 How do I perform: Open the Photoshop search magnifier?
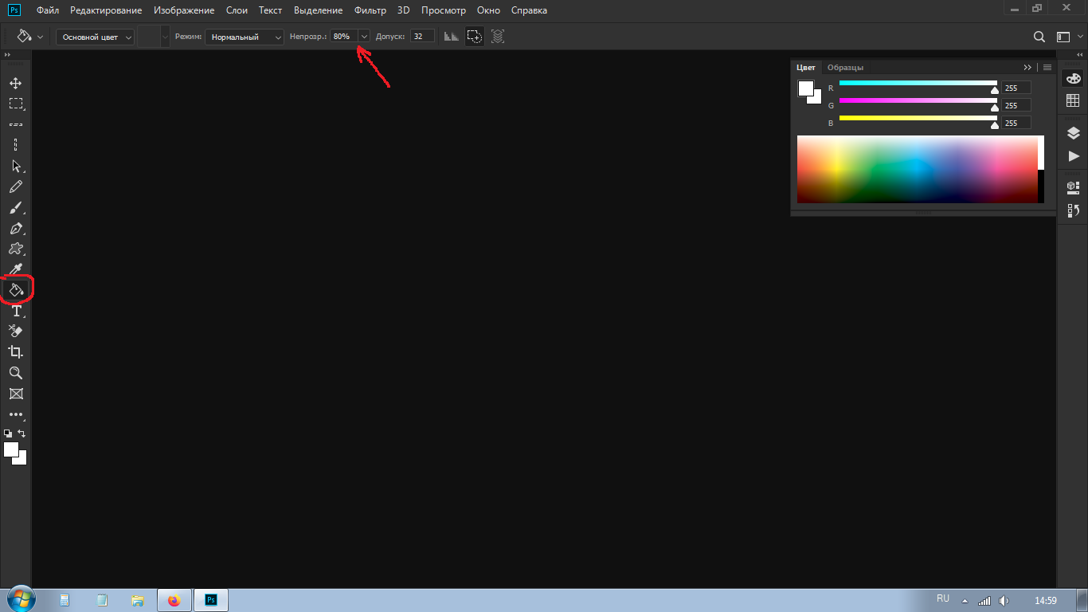pyautogui.click(x=1039, y=37)
